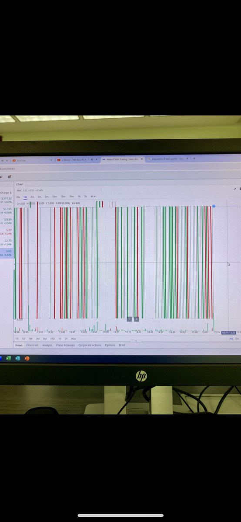Image resolution: width=241 pixels, height=522 pixels.
Task: Open the 100 Bars Pt. 4 browser tab
Action: tap(77, 160)
